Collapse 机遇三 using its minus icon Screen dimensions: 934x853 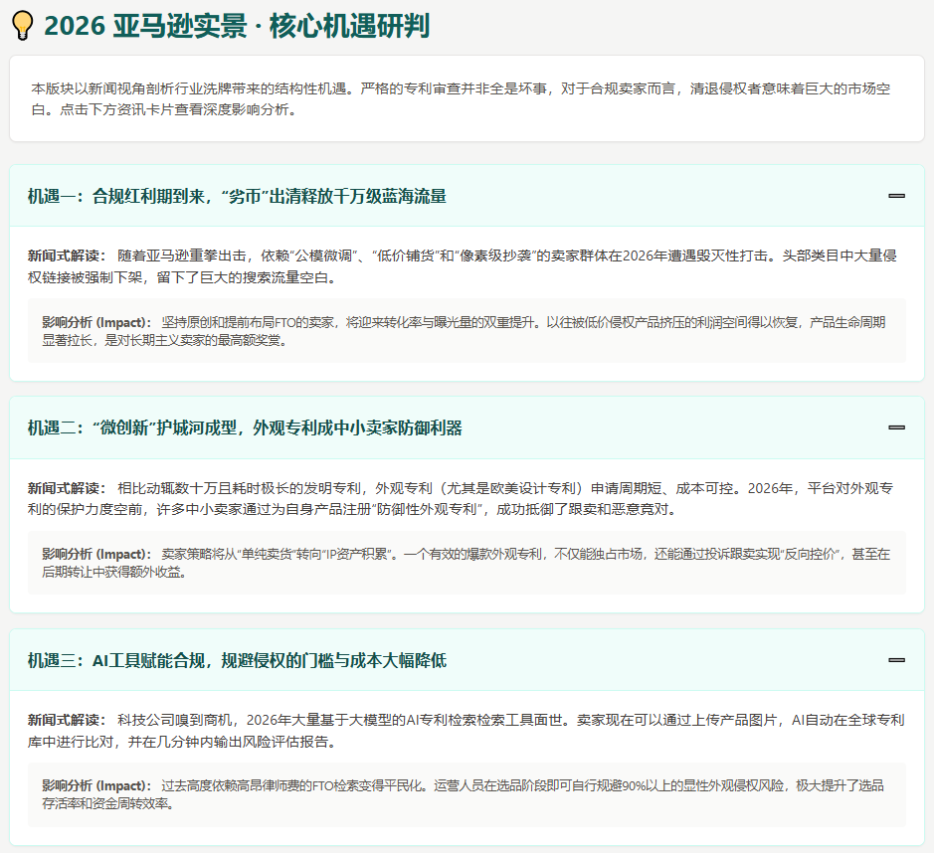[896, 660]
